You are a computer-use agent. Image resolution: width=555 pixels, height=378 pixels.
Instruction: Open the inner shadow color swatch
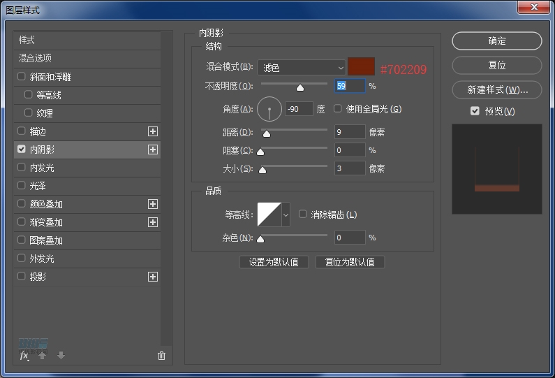(361, 66)
